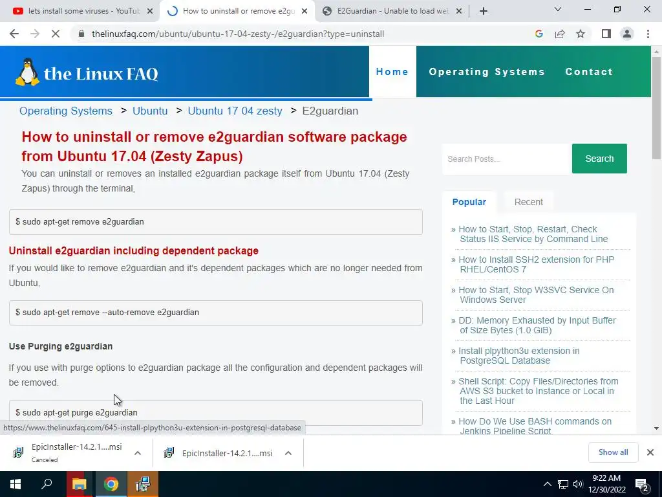The height and width of the screenshot is (497, 662).
Task: Open 'BASH commands on Jenkins Pipeline' post
Action: click(535, 426)
